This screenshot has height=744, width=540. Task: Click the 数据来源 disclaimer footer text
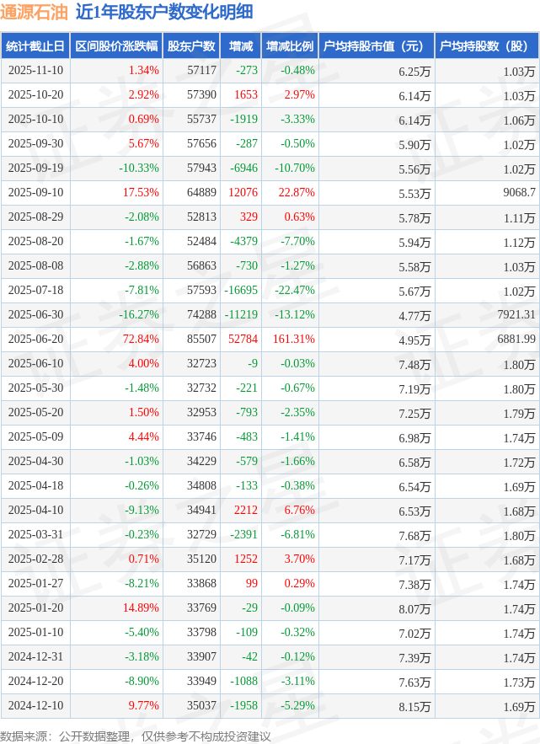136,736
